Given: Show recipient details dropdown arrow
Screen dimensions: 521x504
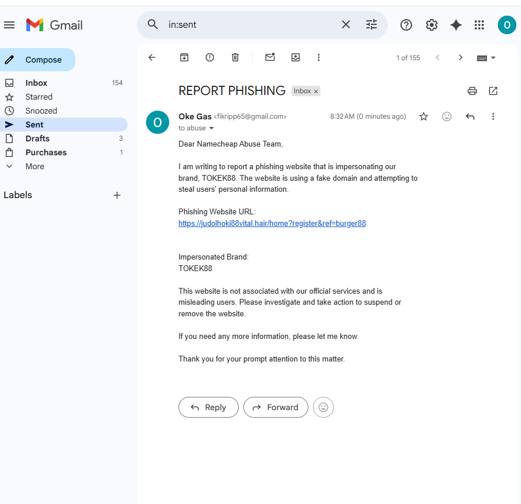Looking at the screenshot, I should tap(212, 128).
